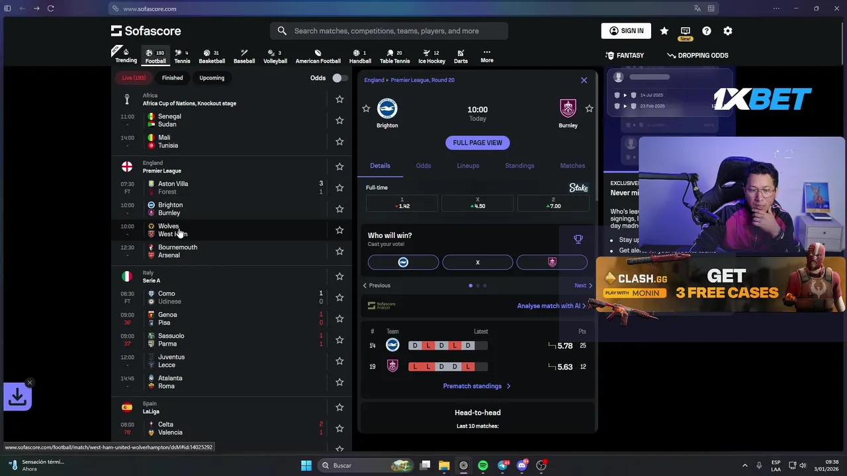
Task: Favorite the Serie A competition
Action: pos(339,276)
